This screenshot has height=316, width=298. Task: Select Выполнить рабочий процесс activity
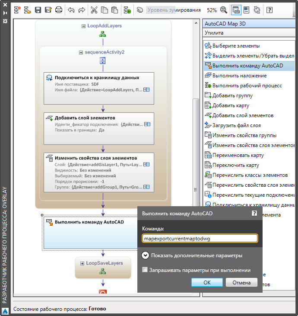249,86
